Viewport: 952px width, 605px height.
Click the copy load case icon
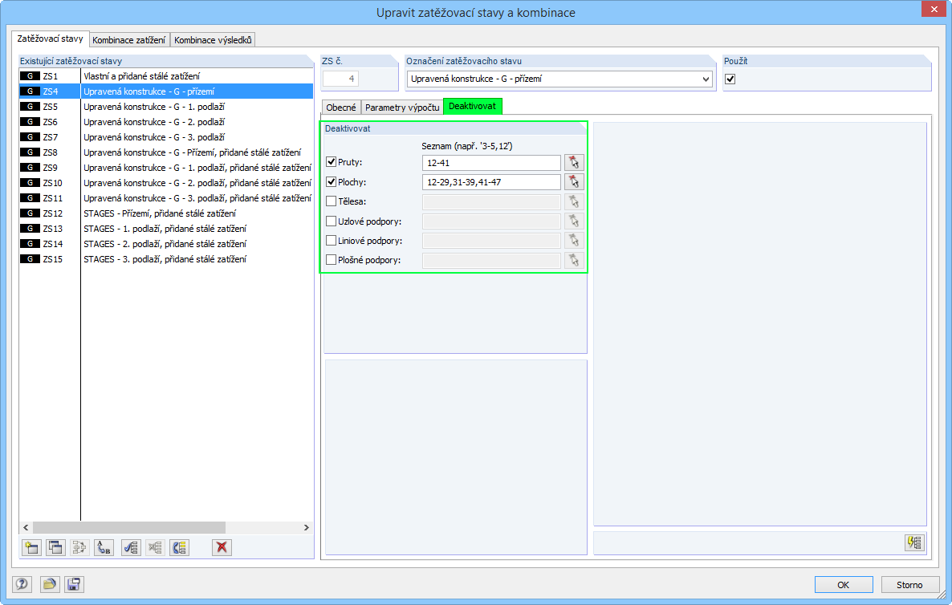click(55, 547)
